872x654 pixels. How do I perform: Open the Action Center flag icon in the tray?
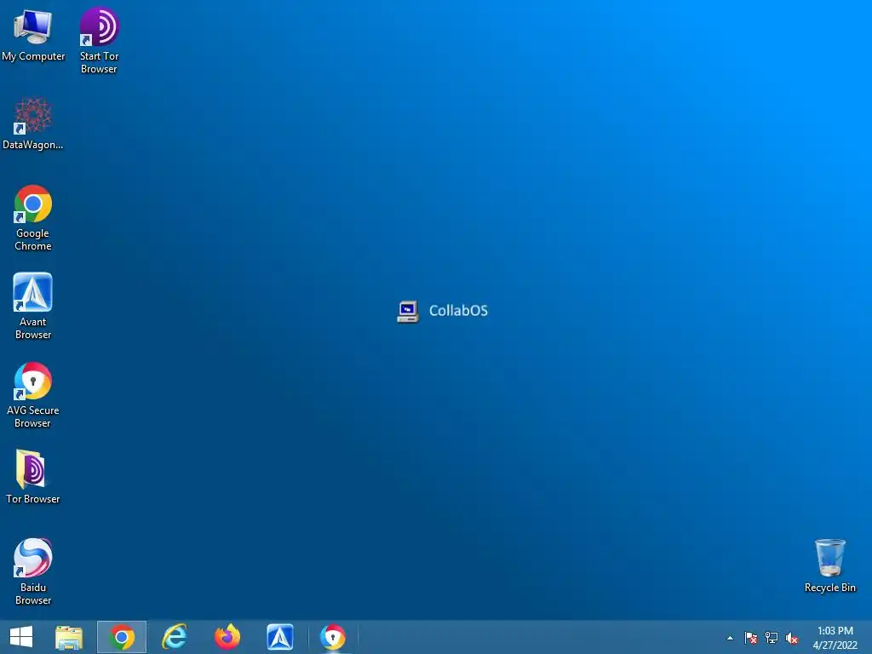(x=751, y=638)
